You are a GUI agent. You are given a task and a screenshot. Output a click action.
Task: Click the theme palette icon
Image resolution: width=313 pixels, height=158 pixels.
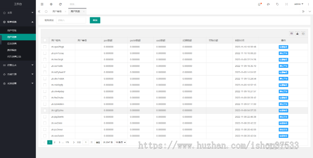tap(268, 4)
